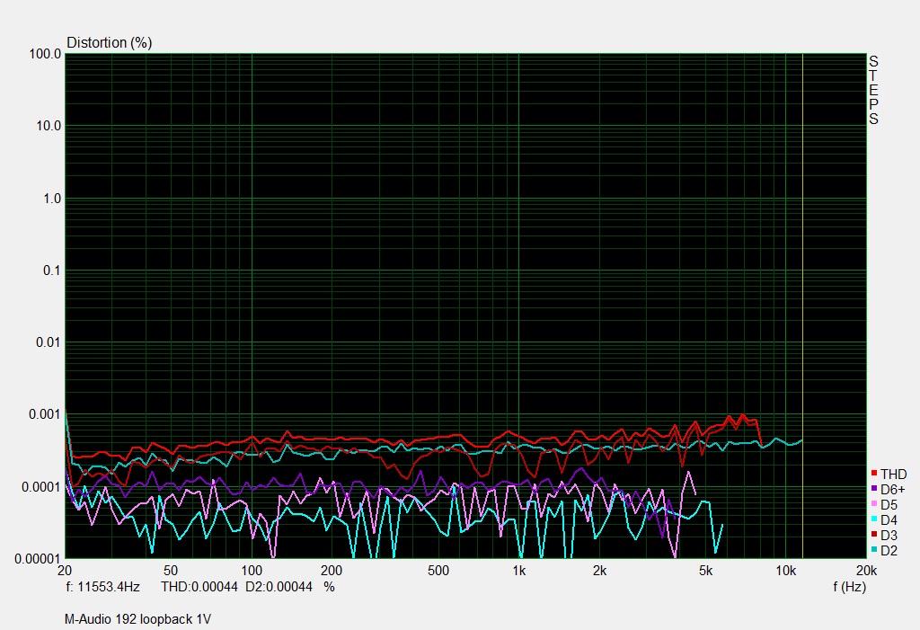Click the f: 11553.4Hz cursor readout
Viewport: 920px width, 630px height.
[102, 587]
